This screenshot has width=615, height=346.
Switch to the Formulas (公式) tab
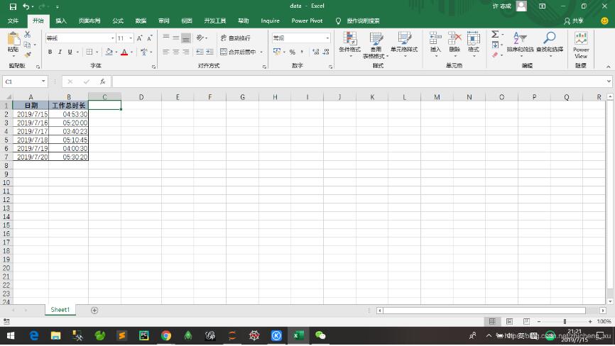click(x=118, y=21)
